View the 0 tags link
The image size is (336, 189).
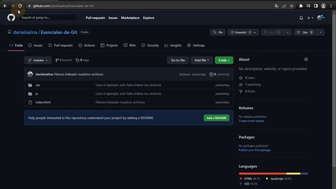click(x=82, y=60)
